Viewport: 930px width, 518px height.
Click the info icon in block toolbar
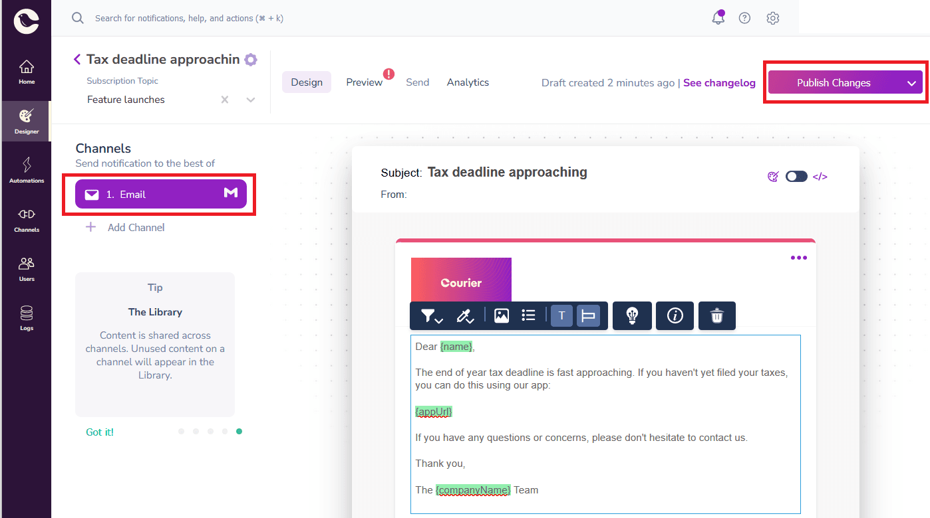pos(675,315)
